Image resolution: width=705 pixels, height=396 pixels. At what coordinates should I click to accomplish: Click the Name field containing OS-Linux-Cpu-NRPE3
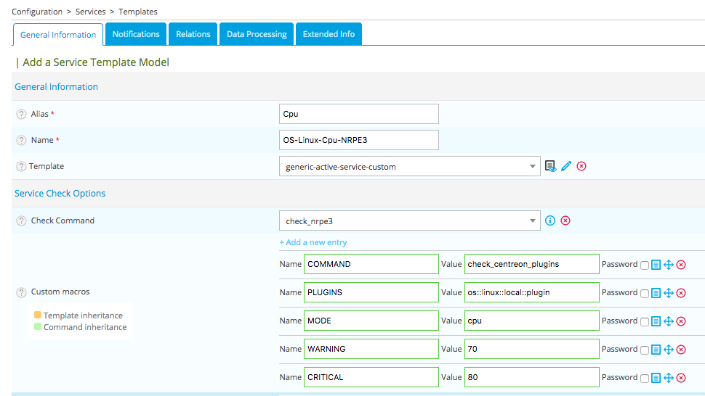(359, 140)
